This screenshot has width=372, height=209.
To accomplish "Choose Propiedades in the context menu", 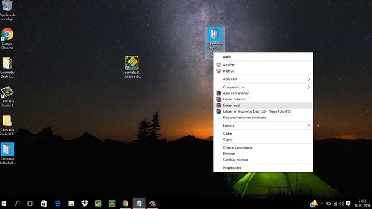I will (x=263, y=168).
